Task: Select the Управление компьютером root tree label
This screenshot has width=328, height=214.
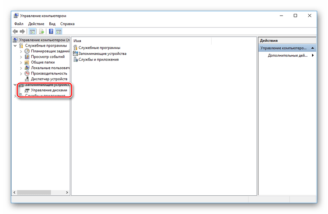Action: (44, 40)
